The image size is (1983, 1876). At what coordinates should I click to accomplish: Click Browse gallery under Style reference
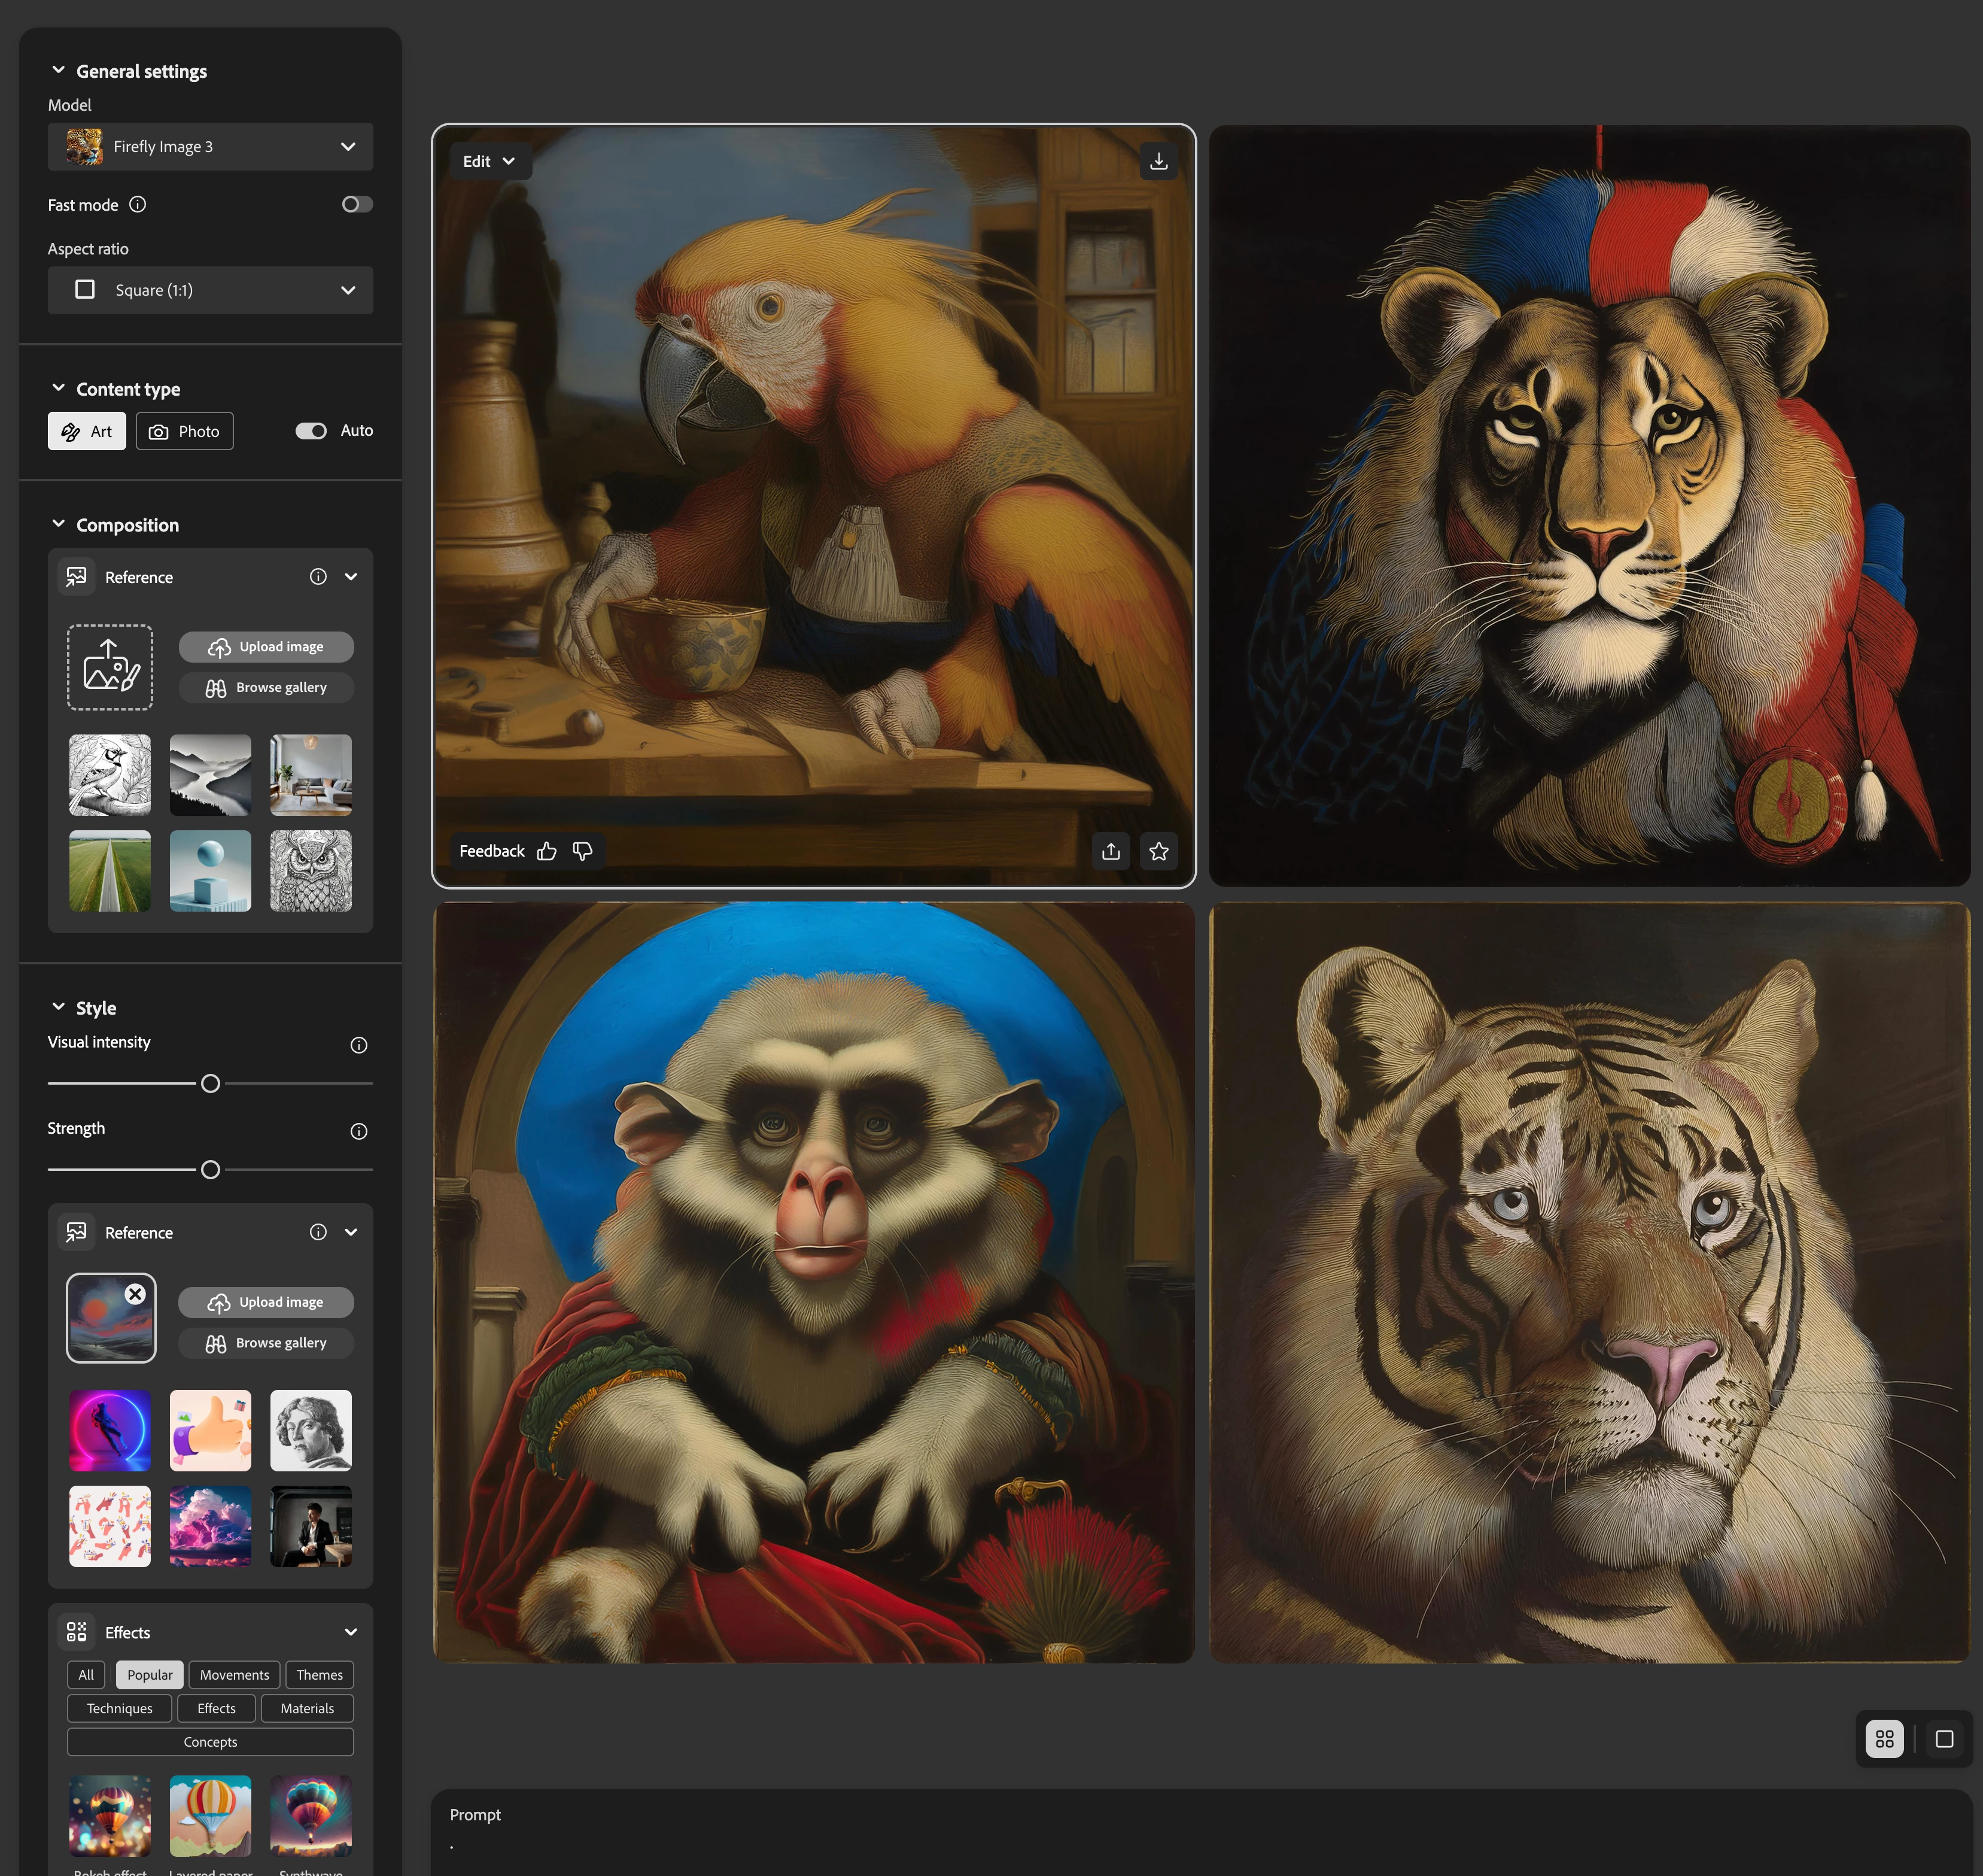(266, 1343)
